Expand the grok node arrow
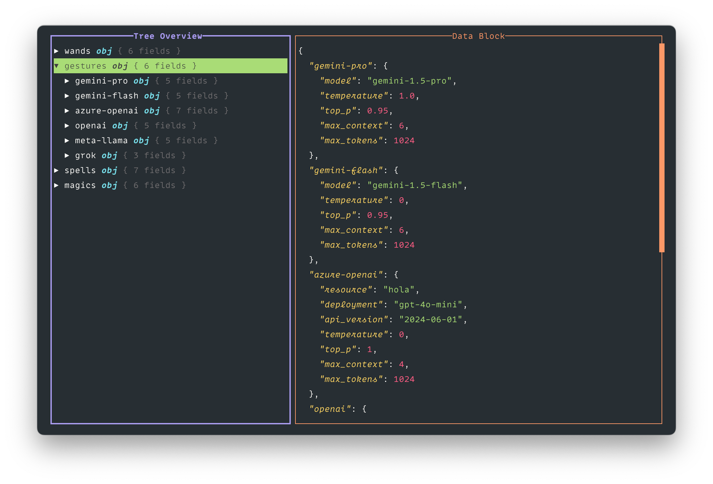 click(x=67, y=155)
